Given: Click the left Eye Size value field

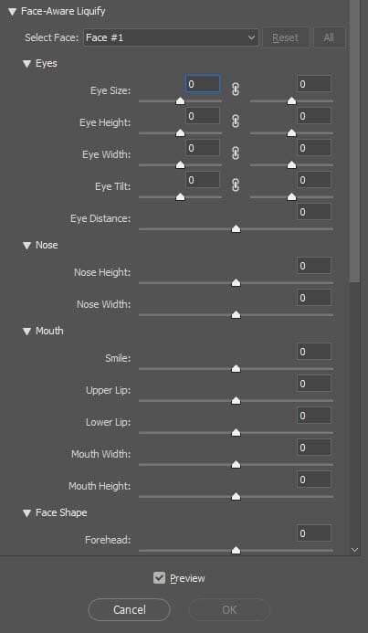Looking at the screenshot, I should click(x=203, y=84).
